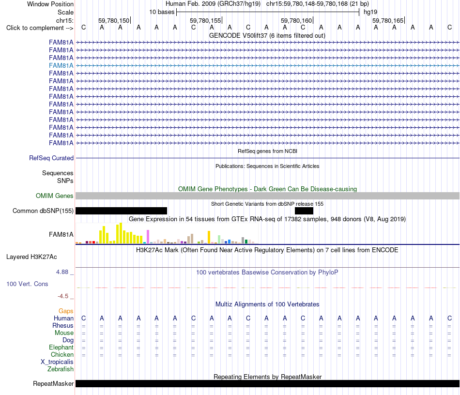460x395 pixels.
Task: Click the -4.5 conservation scale value
Action: (x=63, y=296)
